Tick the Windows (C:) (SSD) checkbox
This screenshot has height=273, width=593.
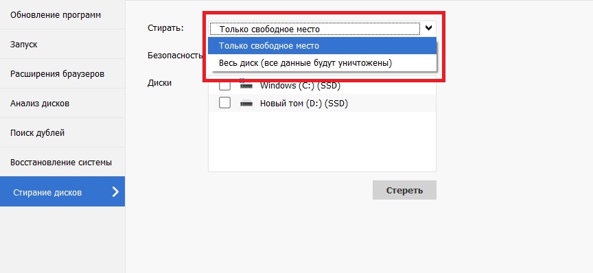tap(224, 86)
